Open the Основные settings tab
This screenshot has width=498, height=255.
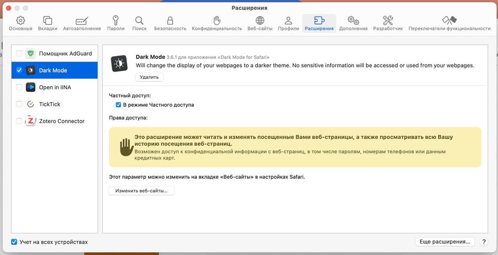[x=21, y=24]
